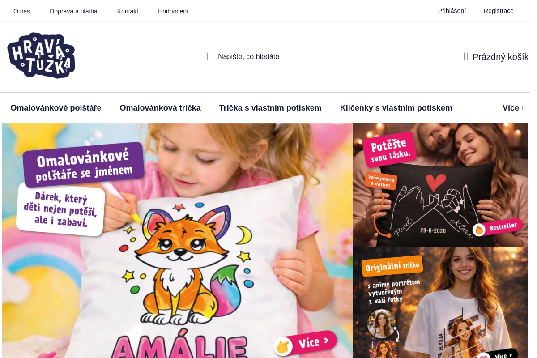The image size is (537, 358).
Task: View the Hodnocení page
Action: coord(173,11)
